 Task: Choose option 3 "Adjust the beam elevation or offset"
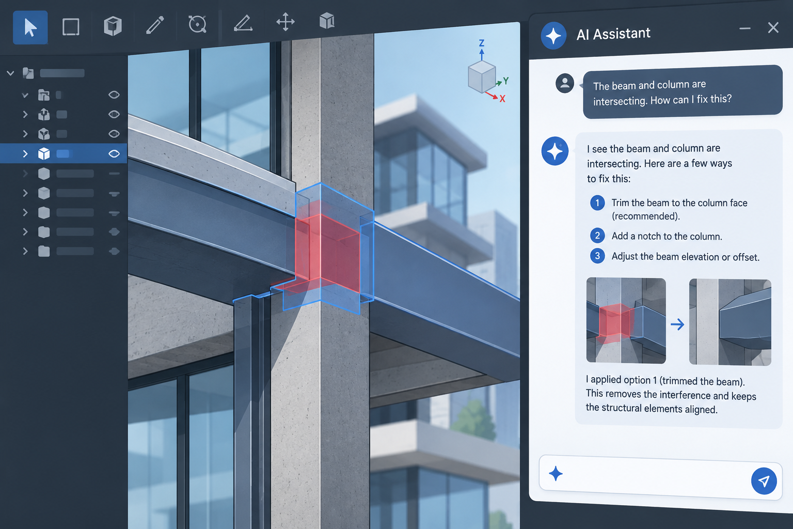675,256
